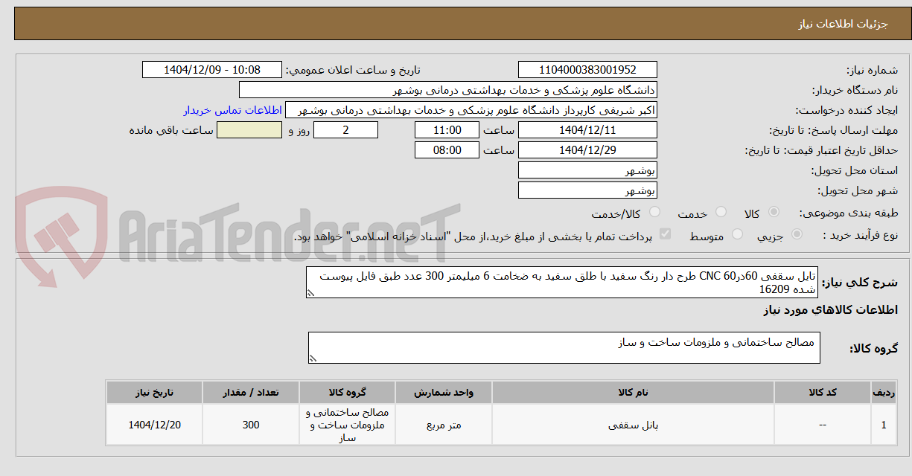Click the price validity date 1404/12/29
The width and height of the screenshot is (912, 476).
[587, 150]
